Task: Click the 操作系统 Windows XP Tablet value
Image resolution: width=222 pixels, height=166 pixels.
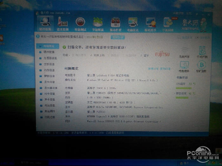Action: point(122,80)
